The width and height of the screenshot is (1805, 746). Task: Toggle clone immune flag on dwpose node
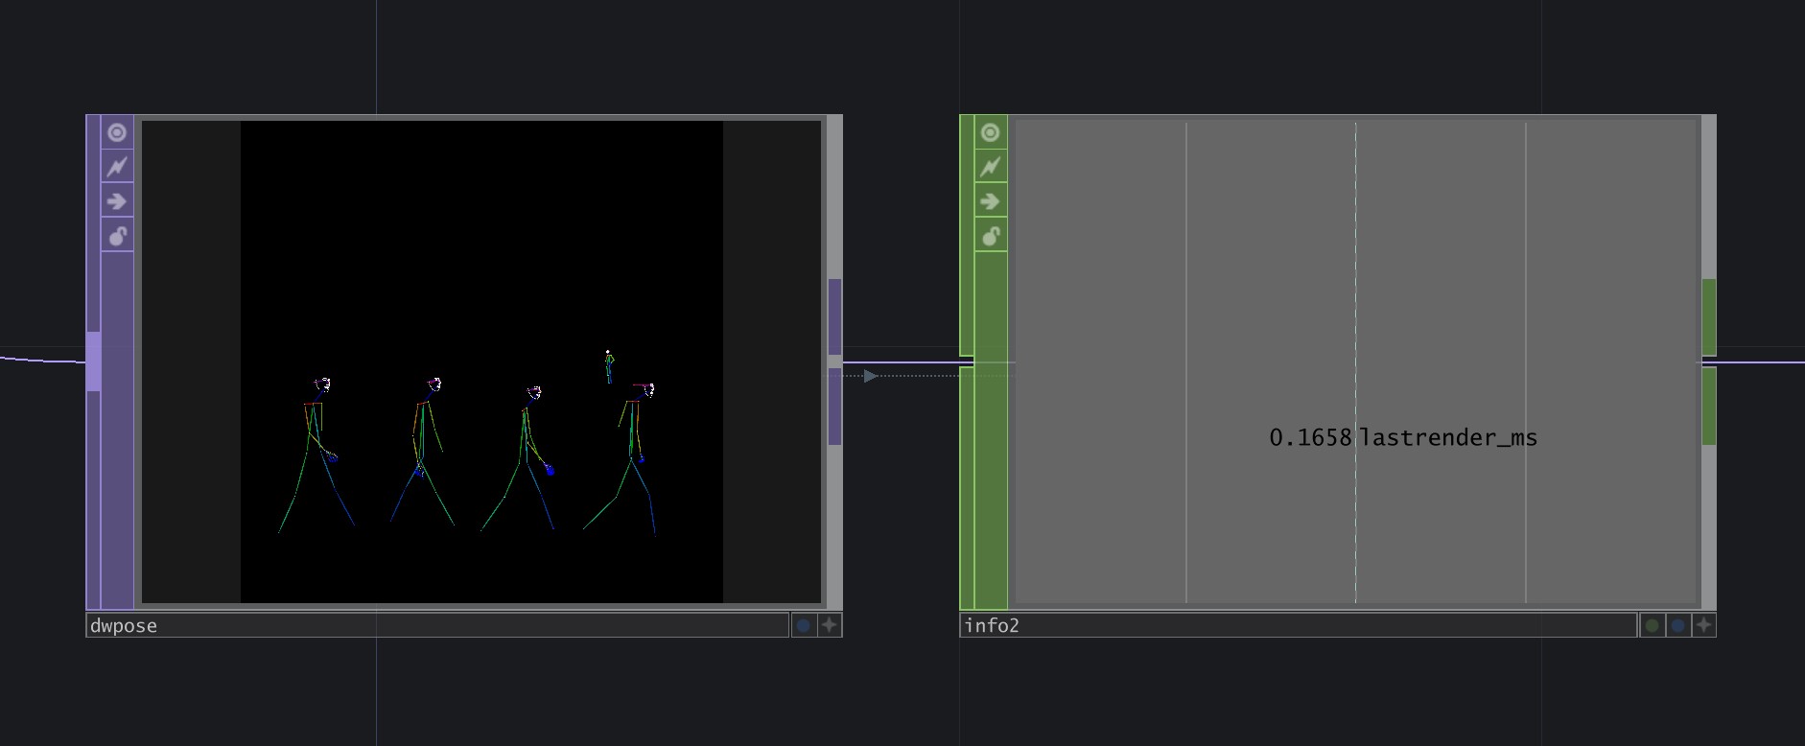pyautogui.click(x=117, y=167)
